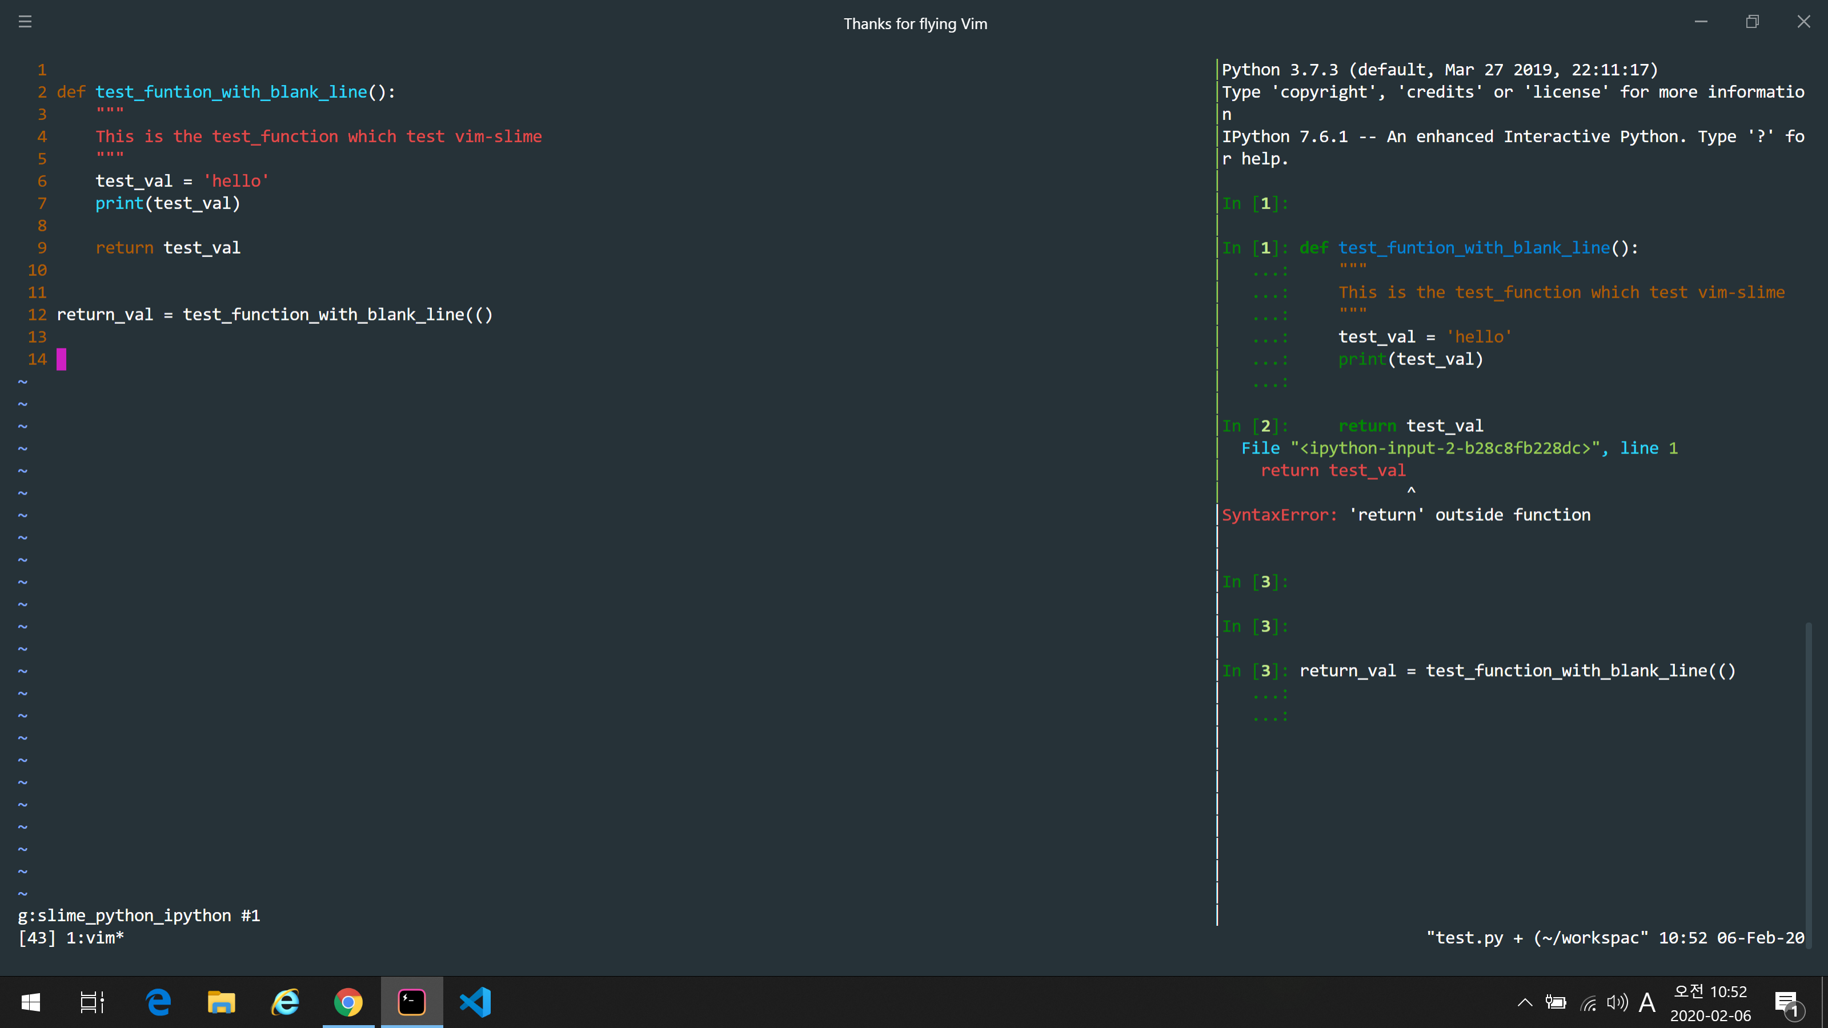Toggle the input language indicator A
This screenshot has height=1028, width=1828.
[1647, 1002]
